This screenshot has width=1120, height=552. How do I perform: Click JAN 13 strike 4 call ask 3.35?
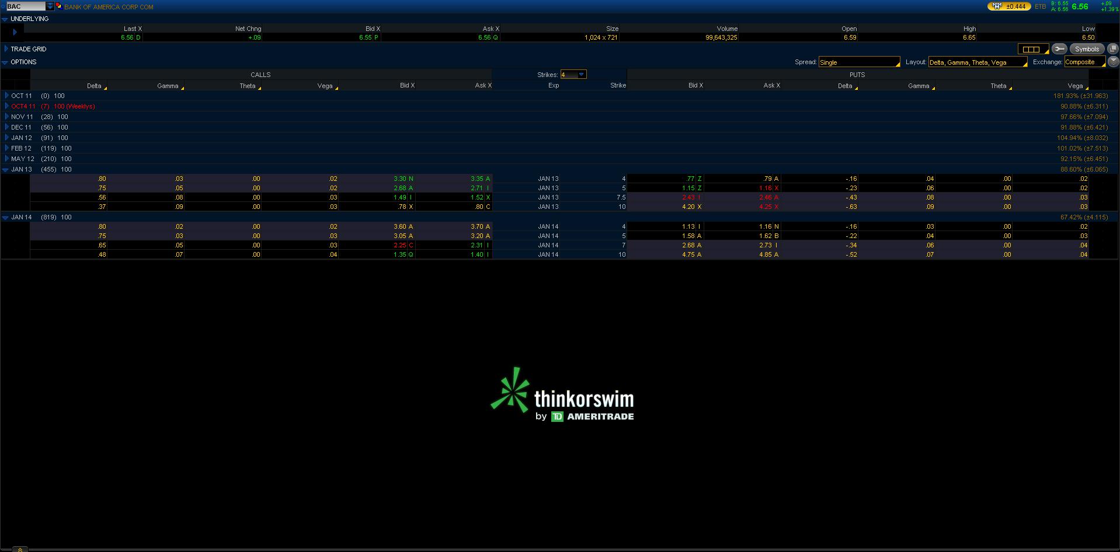pos(477,179)
